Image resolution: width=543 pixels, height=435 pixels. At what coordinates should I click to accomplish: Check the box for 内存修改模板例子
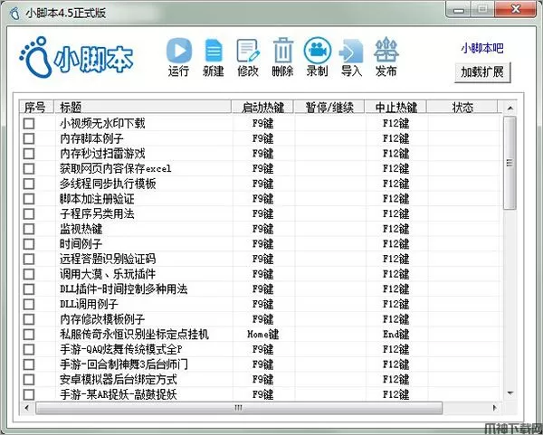point(29,319)
